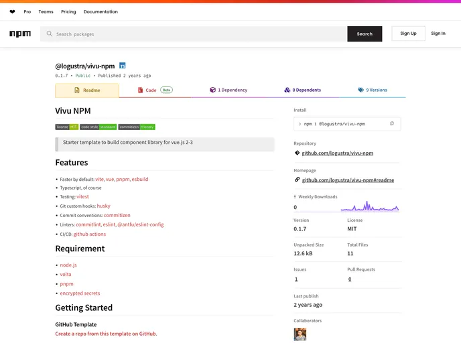This screenshot has height=343, width=461.
Task: Open the commitlint link
Action: [88, 224]
